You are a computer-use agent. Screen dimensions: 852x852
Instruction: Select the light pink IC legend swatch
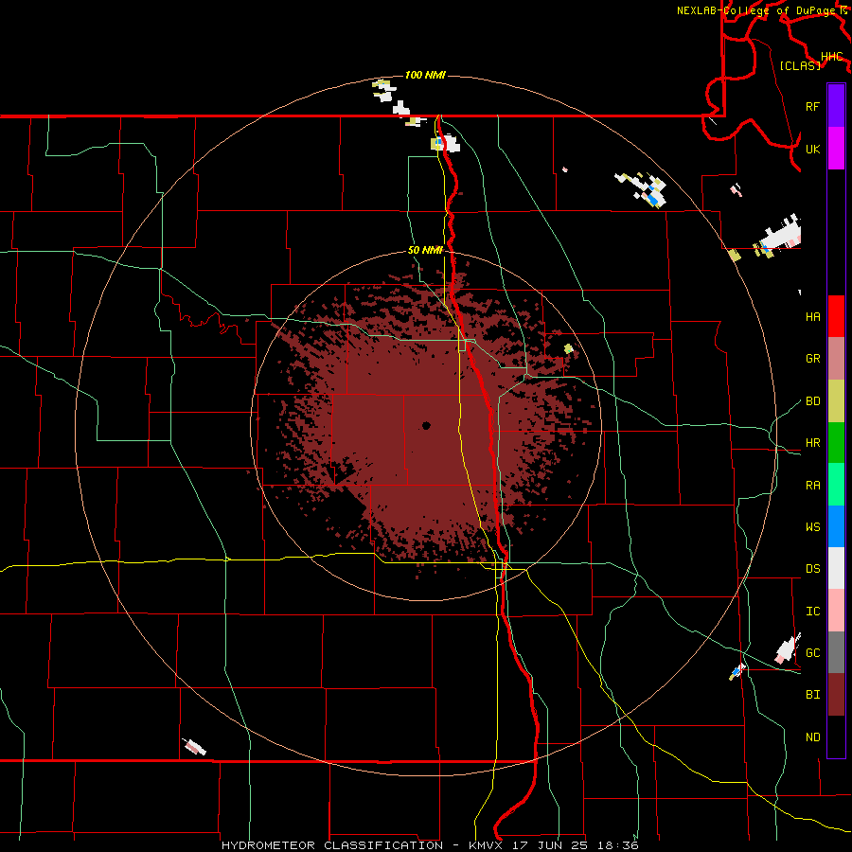click(836, 611)
